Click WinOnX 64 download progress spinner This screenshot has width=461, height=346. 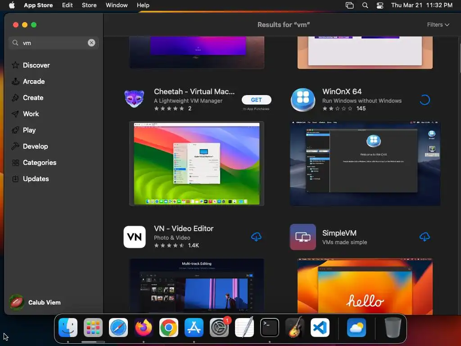pyautogui.click(x=425, y=100)
